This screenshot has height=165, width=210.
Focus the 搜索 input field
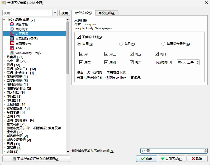27,13
